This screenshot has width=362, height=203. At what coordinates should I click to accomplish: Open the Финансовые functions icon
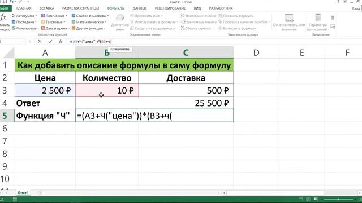pyautogui.click(x=14, y=28)
